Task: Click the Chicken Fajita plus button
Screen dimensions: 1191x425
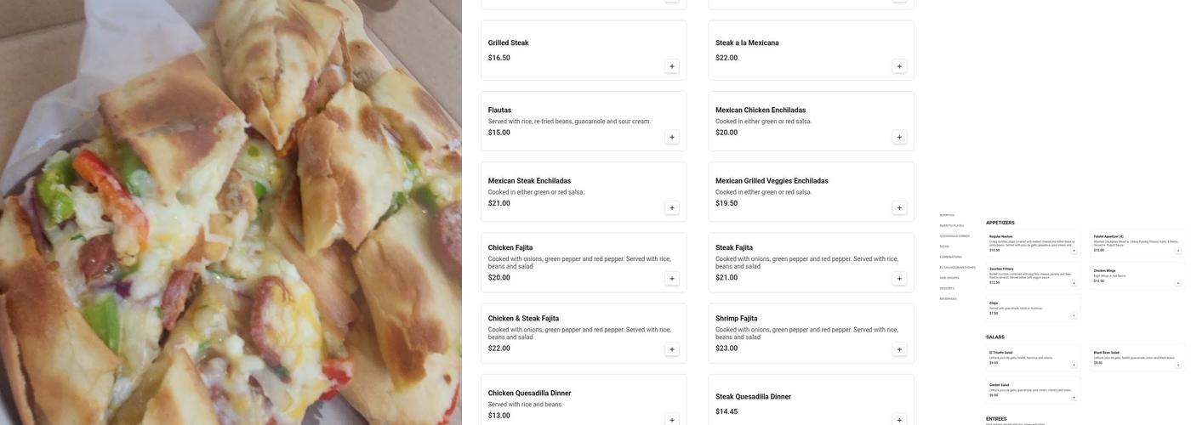Action: [x=671, y=279]
